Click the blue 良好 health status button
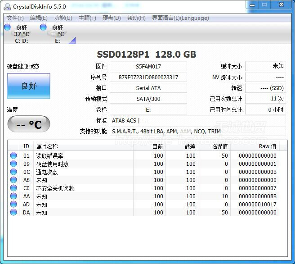This screenshot has width=295, height=264. coord(29,86)
